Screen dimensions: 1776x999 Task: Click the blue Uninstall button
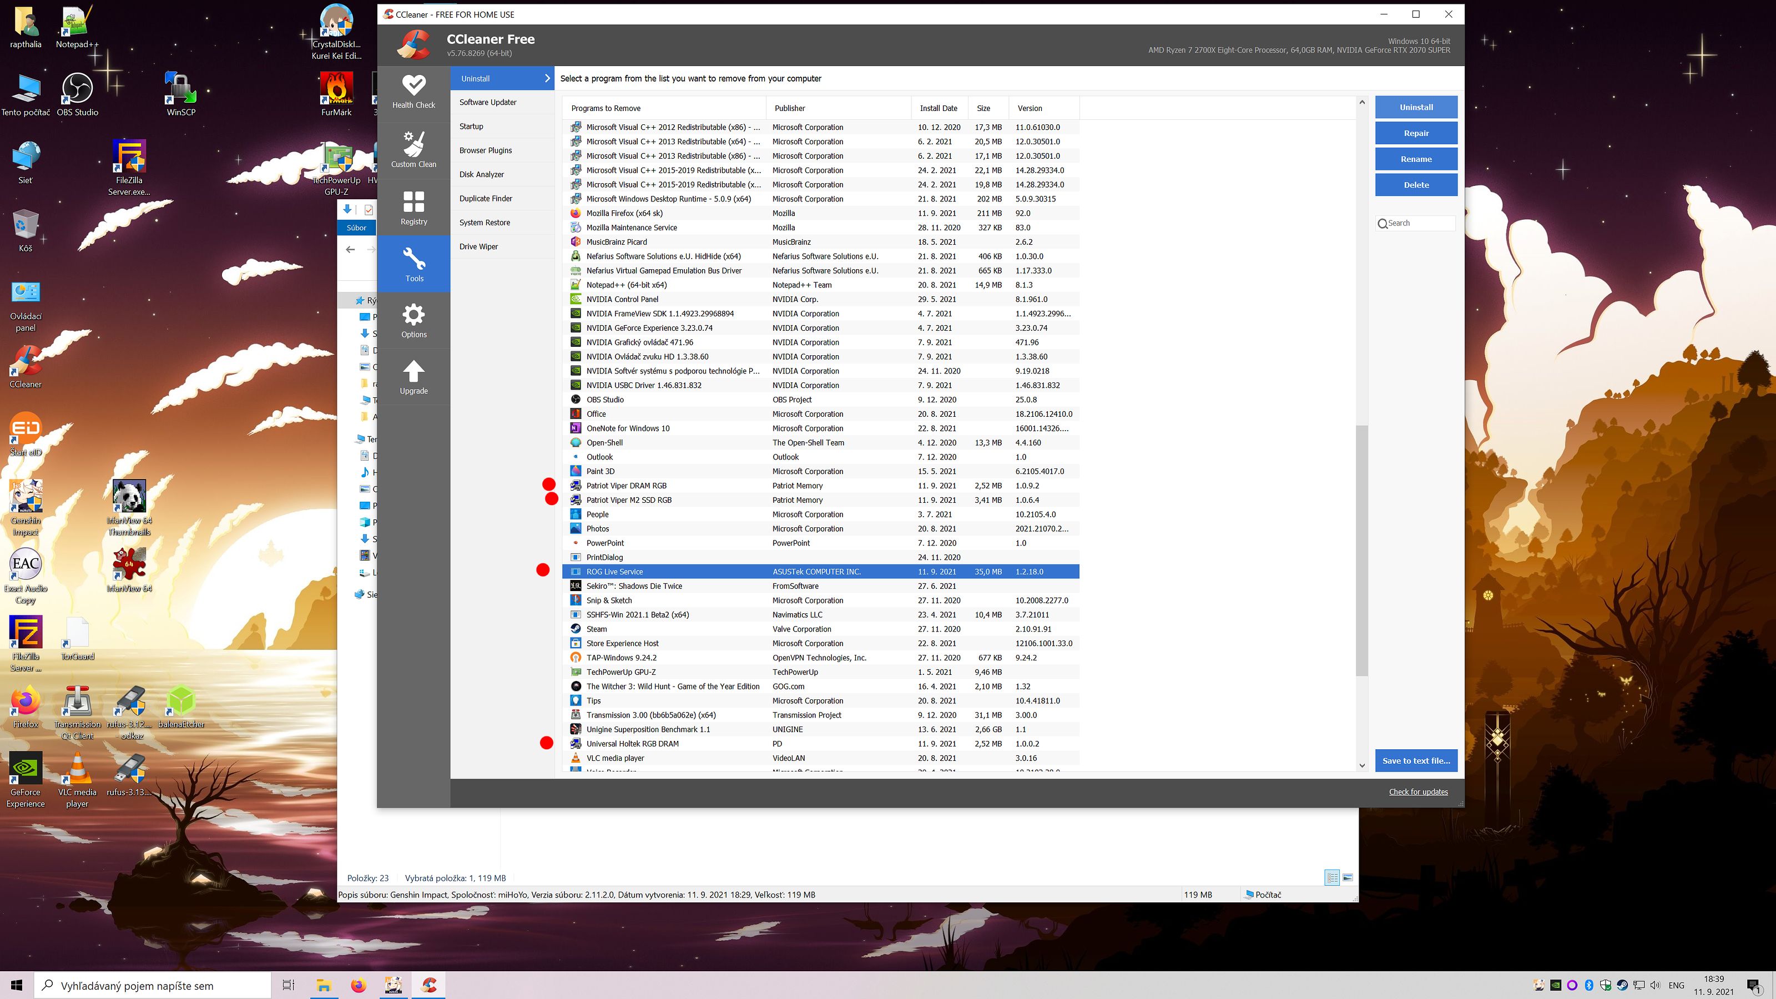point(1416,108)
